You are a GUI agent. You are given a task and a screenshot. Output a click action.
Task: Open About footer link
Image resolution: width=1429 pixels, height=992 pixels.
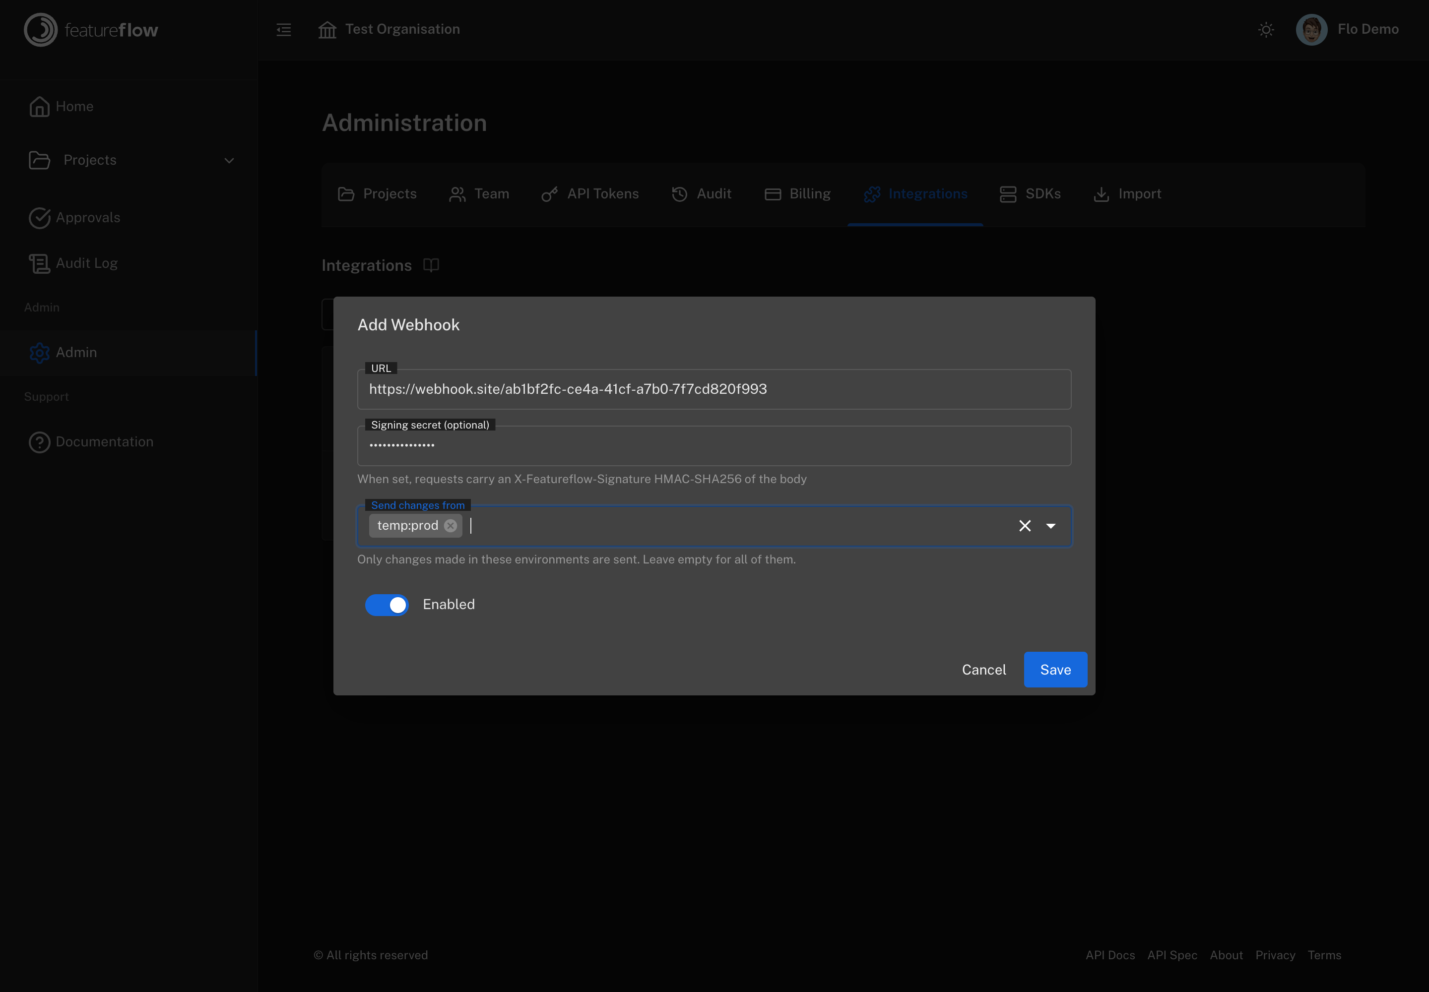(1226, 955)
